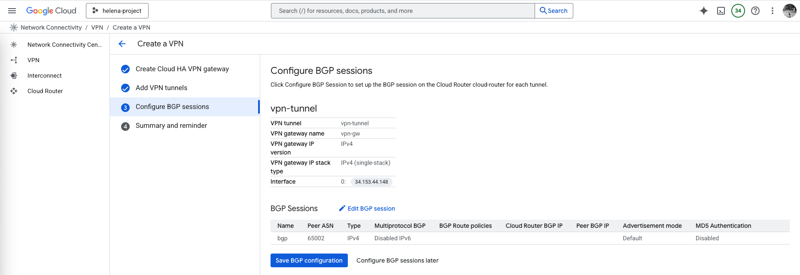800x275 pixels.
Task: Click the Edit BGP session link
Action: coord(367,209)
